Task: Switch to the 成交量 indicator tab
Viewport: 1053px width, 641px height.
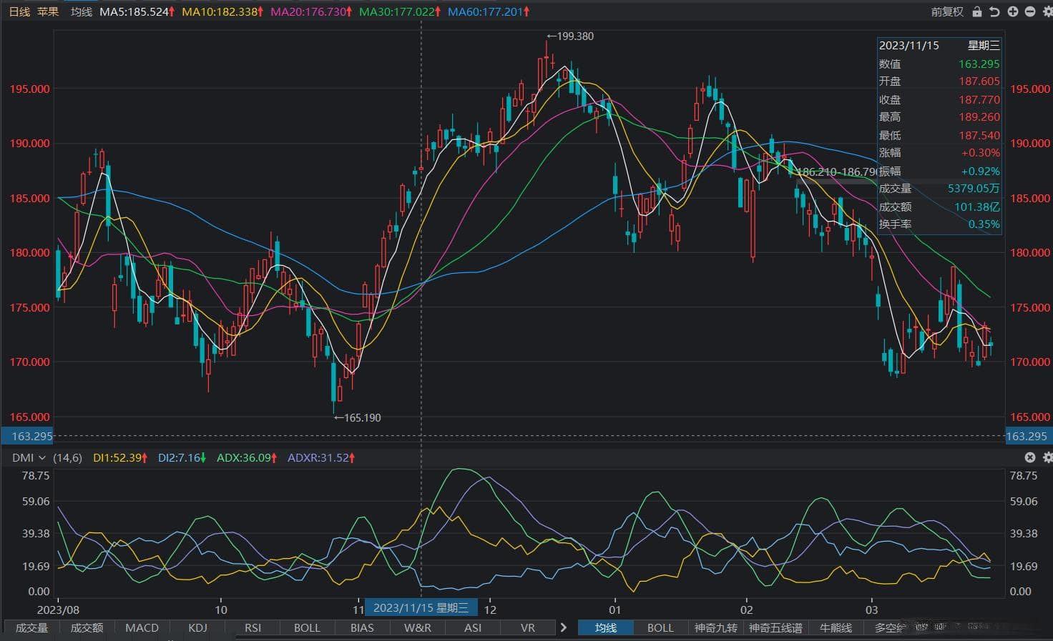Action: [31, 627]
